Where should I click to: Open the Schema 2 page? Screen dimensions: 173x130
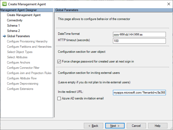click(x=13, y=31)
